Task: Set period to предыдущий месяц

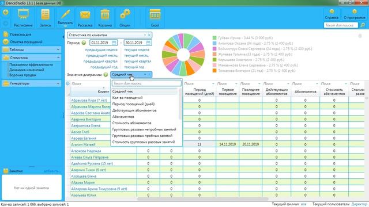Action: click(101, 56)
